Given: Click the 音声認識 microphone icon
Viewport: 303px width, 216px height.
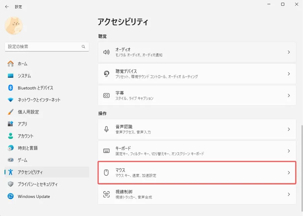Looking at the screenshot, I should click(x=106, y=129).
